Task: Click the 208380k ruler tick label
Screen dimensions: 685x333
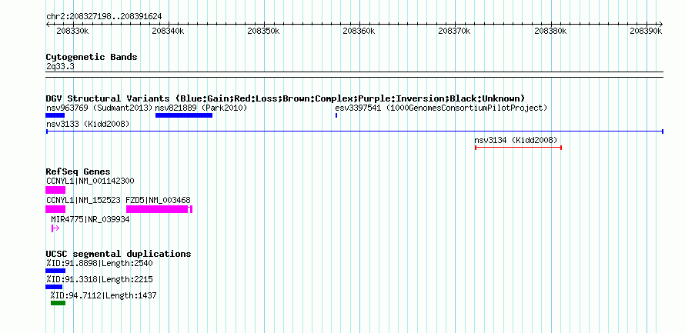Action: click(x=550, y=31)
